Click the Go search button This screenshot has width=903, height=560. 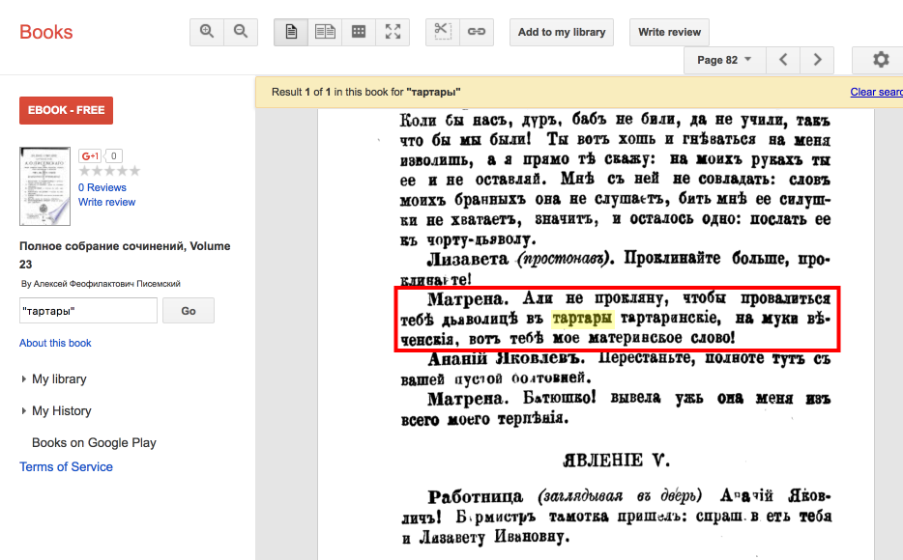pos(189,311)
